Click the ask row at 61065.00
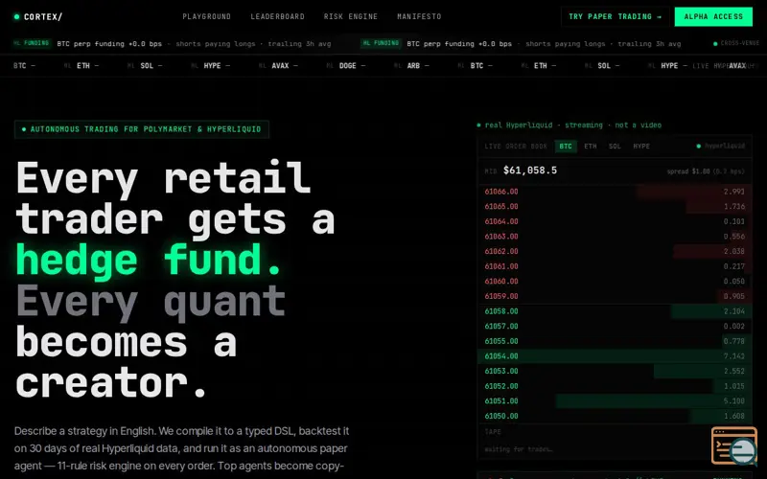The height and width of the screenshot is (479, 767). pyautogui.click(x=615, y=206)
